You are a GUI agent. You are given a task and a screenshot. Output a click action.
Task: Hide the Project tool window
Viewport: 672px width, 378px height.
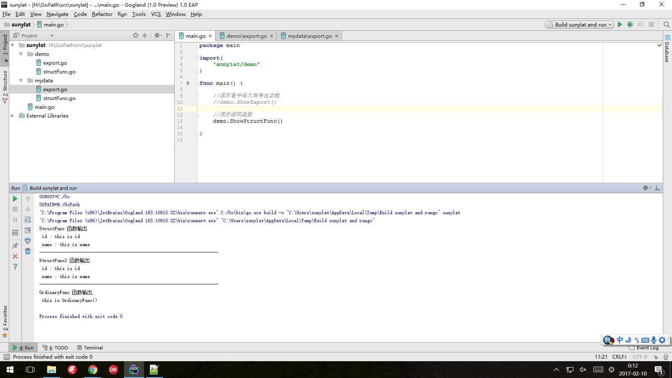click(168, 36)
